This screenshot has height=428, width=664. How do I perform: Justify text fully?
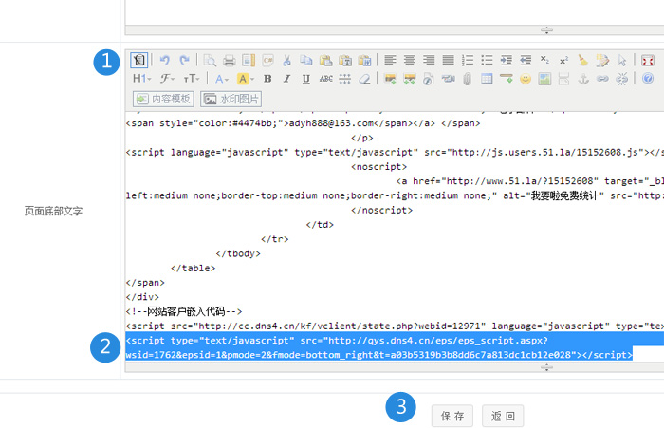coord(449,60)
